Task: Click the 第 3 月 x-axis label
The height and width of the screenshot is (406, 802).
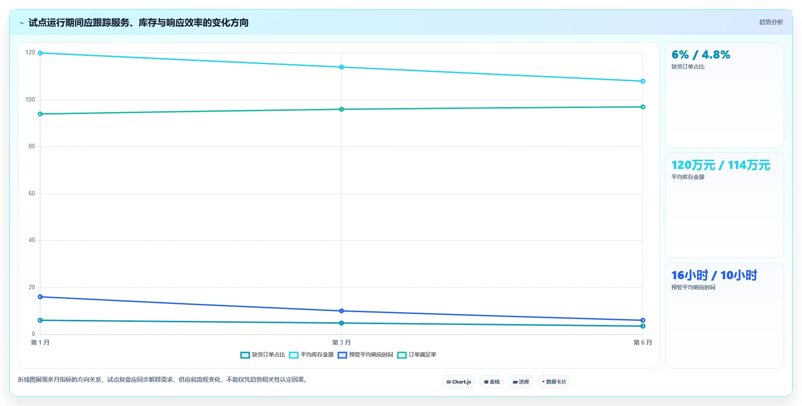Action: pos(341,342)
